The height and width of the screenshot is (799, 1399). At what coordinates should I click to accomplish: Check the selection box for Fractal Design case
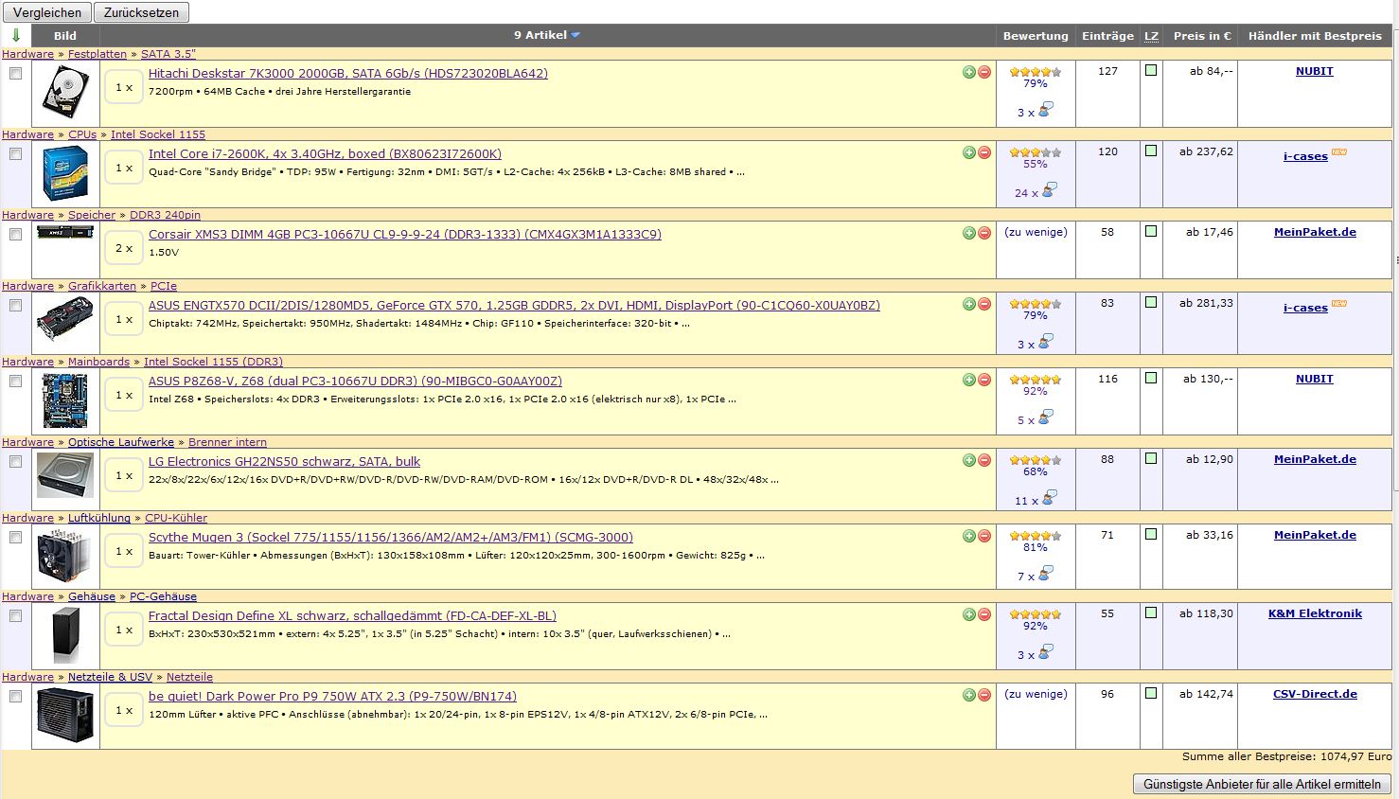(x=16, y=616)
